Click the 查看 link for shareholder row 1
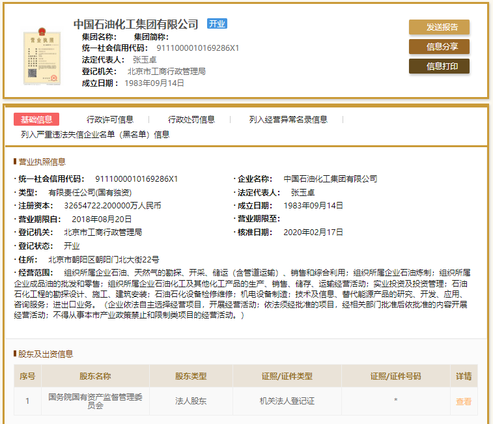493x424 pixels. tap(464, 401)
